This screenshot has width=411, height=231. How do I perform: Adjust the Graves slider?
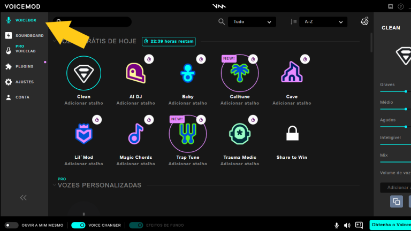pyautogui.click(x=395, y=91)
